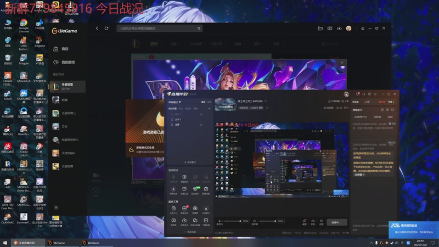Open 网易云音乐 desktop icon

[8, 148]
